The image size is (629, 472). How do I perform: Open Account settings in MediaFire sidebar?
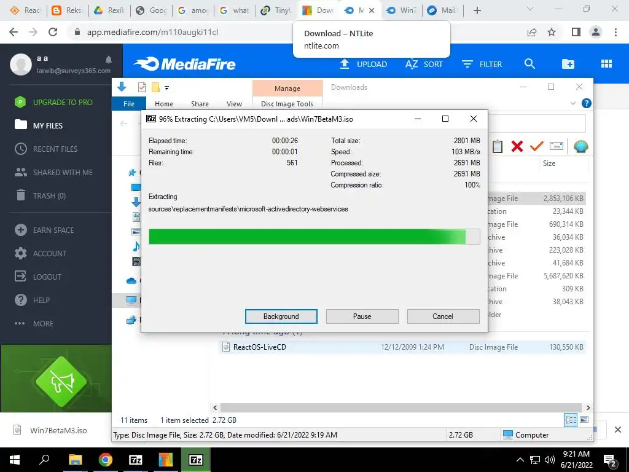point(41,253)
